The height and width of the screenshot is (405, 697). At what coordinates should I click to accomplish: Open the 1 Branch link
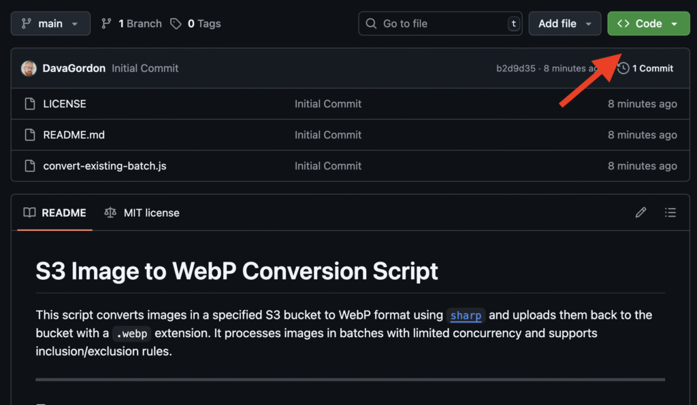131,24
